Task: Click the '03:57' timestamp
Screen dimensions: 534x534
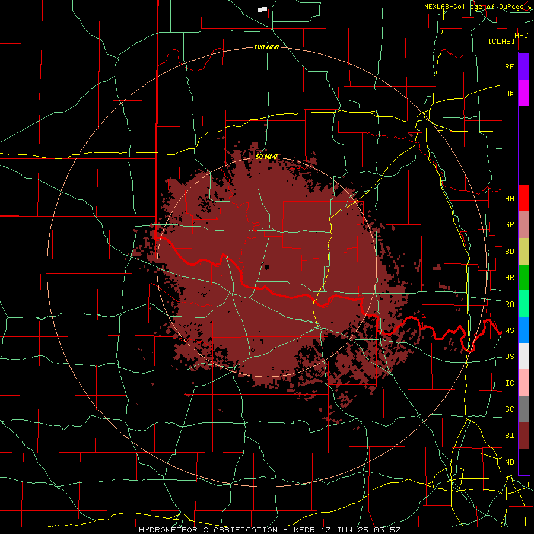Action: (387, 530)
